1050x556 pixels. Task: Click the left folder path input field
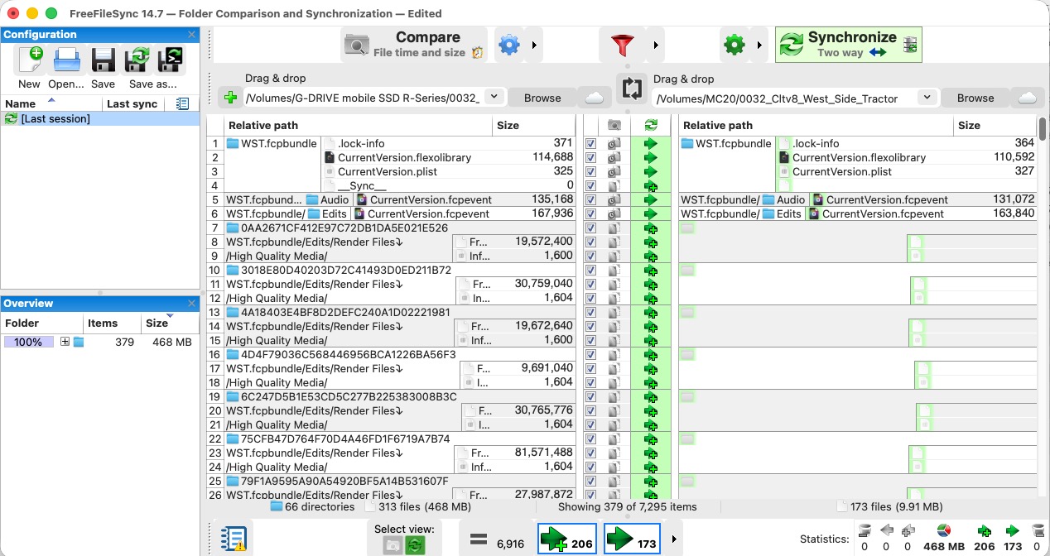(363, 98)
